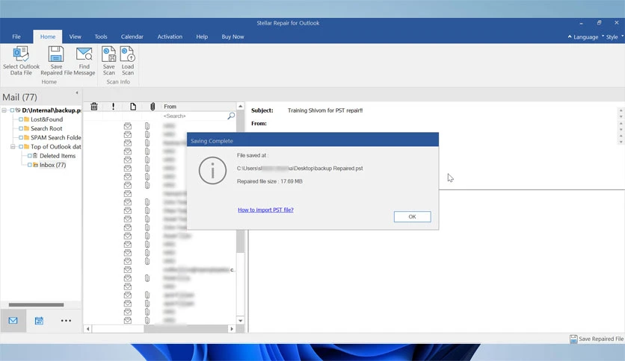
Task: Collapse Top of Outlook data file node
Action: pyautogui.click(x=13, y=147)
